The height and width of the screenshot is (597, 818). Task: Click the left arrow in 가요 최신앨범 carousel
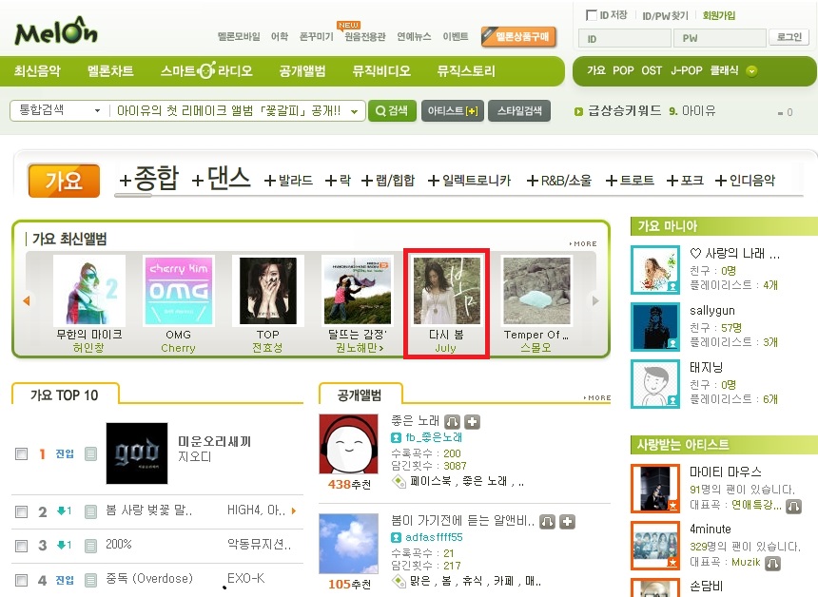pyautogui.click(x=26, y=300)
